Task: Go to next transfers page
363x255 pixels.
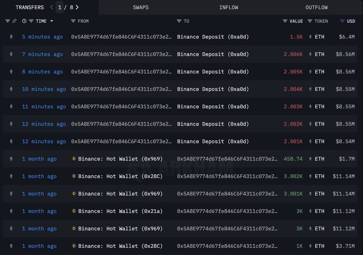Action: (77, 7)
